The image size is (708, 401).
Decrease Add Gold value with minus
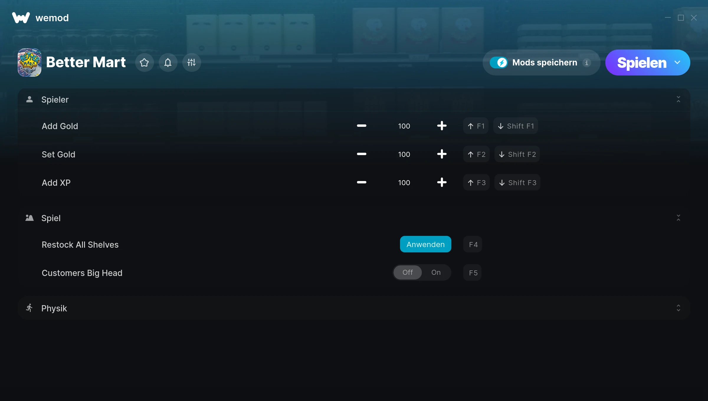coord(361,126)
